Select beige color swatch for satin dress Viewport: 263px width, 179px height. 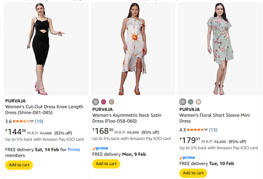pos(111,102)
